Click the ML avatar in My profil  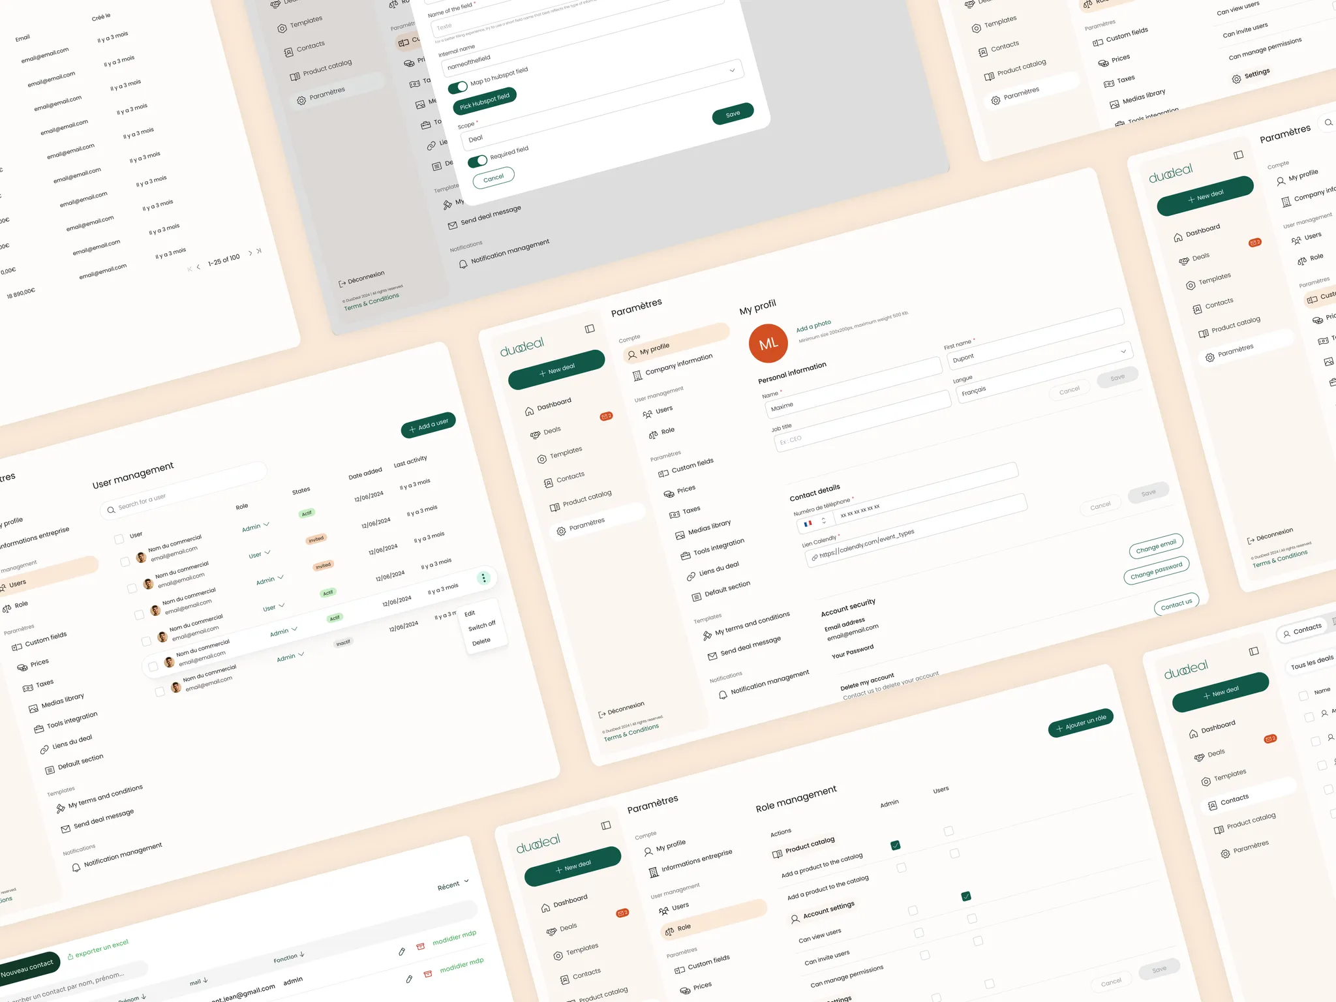[x=768, y=343]
